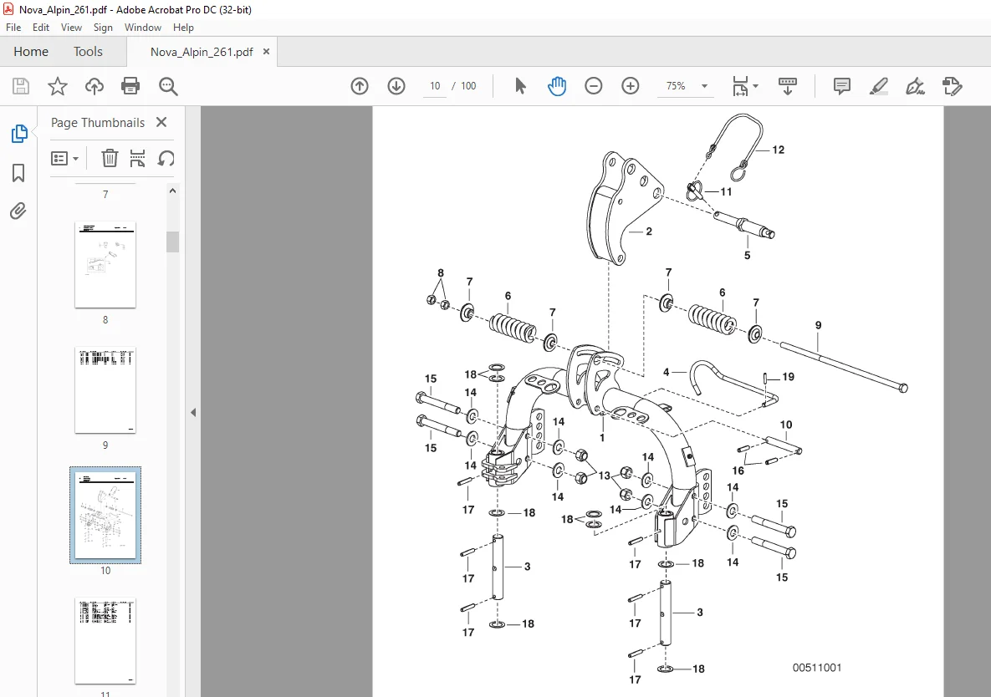991x697 pixels.
Task: Activate the arrow Selection tool
Action: [520, 86]
